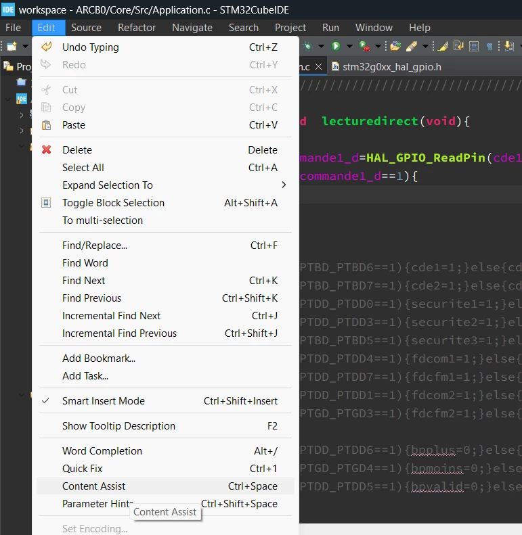Open the Help menu
The image size is (522, 535).
pyautogui.click(x=420, y=27)
